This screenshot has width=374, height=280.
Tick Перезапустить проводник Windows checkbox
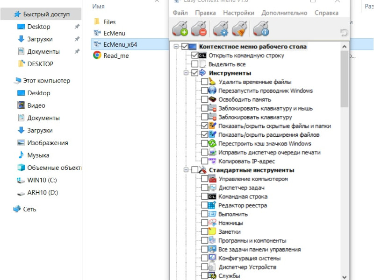204,91
